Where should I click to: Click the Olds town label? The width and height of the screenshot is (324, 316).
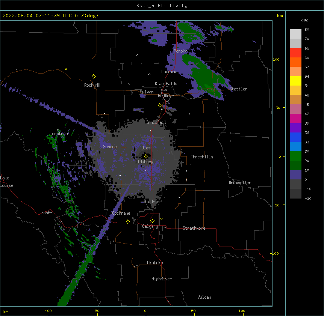click(x=146, y=148)
